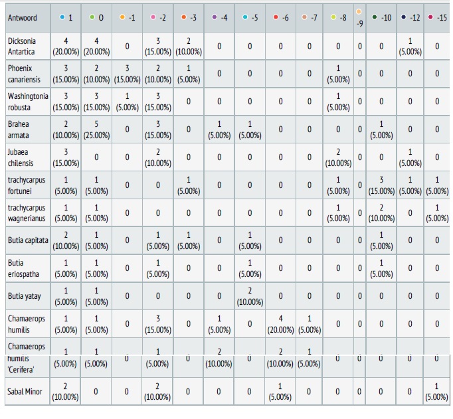Select the pink dot for column -2
The width and height of the screenshot is (453, 419).
pyautogui.click(x=153, y=17)
